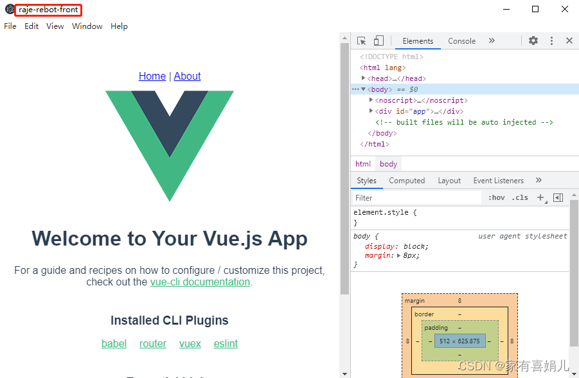Select the built files comment line
This screenshot has height=378, width=579.
464,122
